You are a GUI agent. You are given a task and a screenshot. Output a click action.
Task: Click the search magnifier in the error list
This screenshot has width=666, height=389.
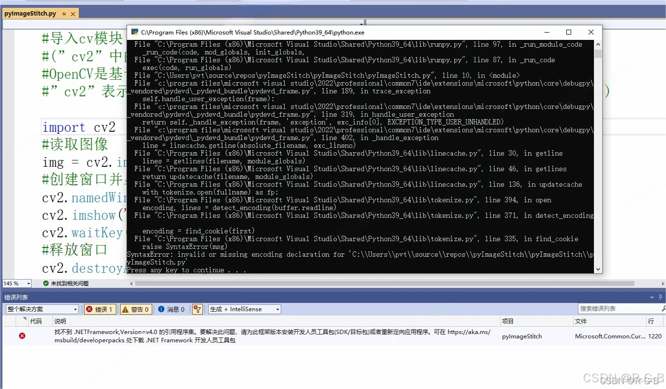(663, 309)
